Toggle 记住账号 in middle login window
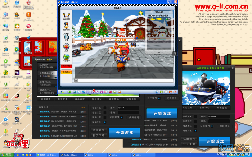 point(159,98)
